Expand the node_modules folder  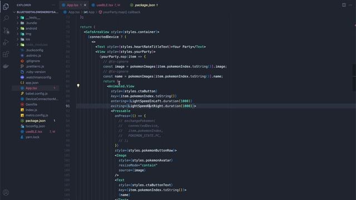click(36, 44)
